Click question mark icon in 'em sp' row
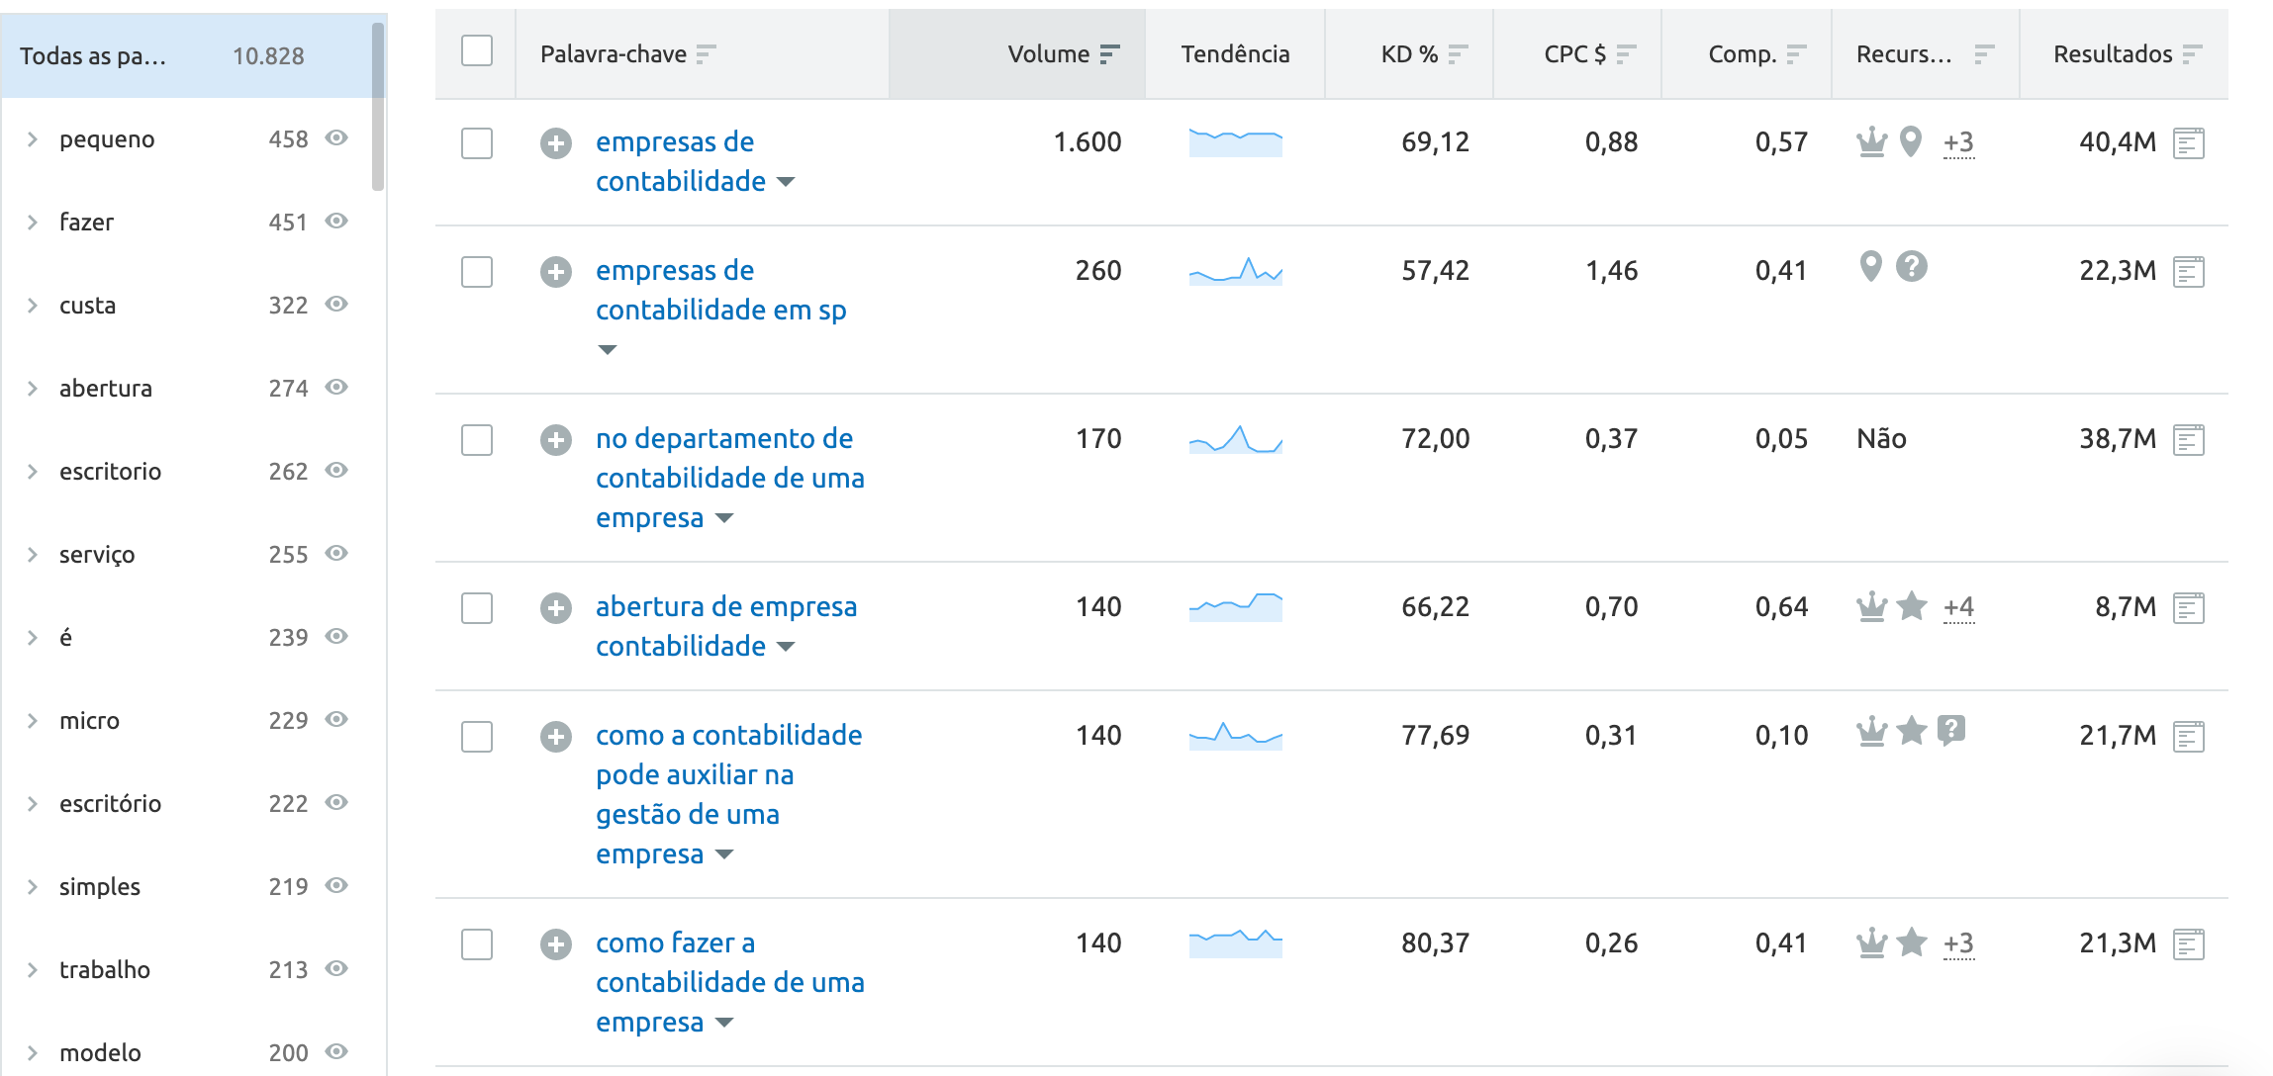Viewport: 2273px width, 1076px height. 1912,266
